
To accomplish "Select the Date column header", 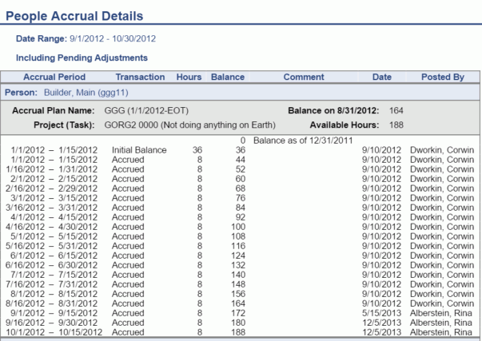I will 381,77.
